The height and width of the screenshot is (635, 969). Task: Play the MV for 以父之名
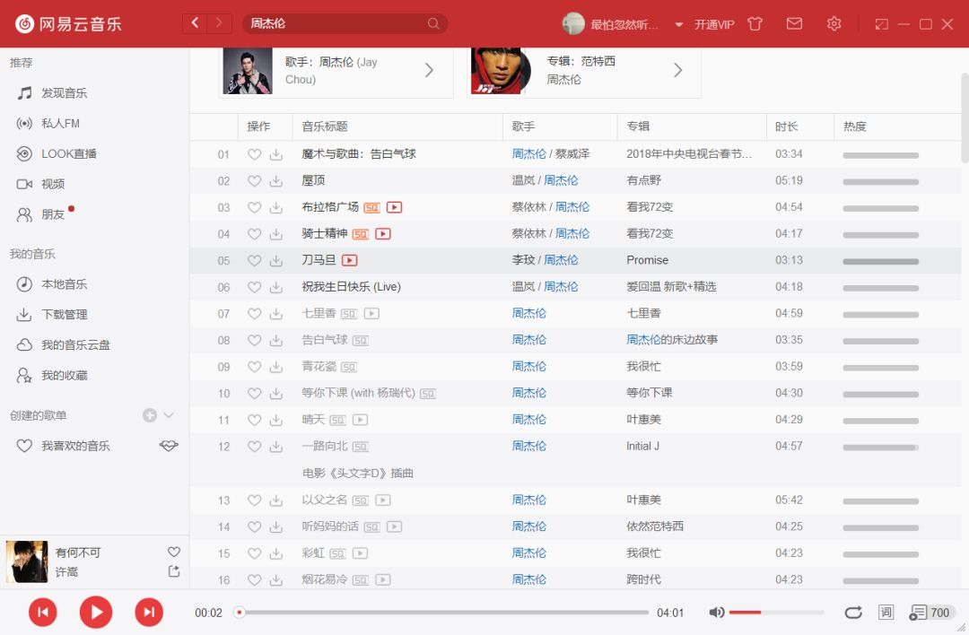coord(383,500)
